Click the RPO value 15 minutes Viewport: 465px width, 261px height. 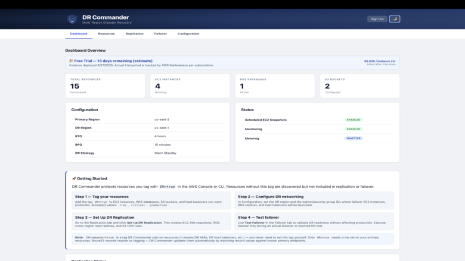click(x=163, y=144)
